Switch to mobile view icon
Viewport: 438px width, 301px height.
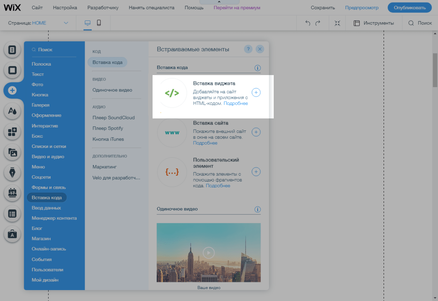click(x=99, y=23)
